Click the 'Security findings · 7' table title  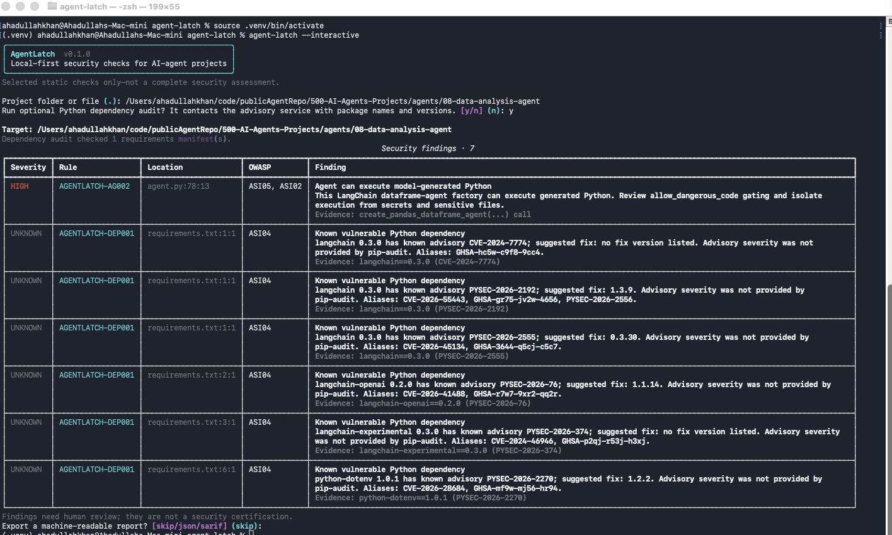tap(428, 149)
